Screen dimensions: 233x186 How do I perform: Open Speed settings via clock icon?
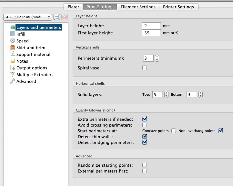pos(13,41)
